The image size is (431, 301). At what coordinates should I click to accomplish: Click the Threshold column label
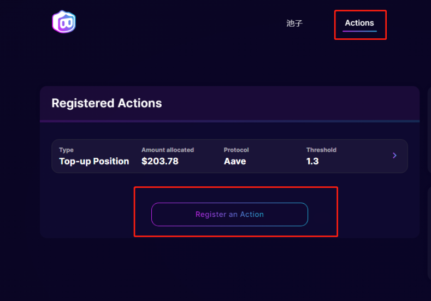(x=321, y=150)
